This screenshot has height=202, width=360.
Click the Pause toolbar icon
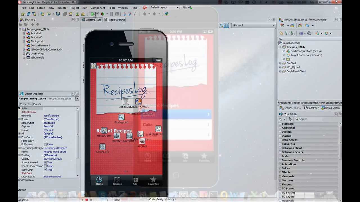(x=112, y=14)
